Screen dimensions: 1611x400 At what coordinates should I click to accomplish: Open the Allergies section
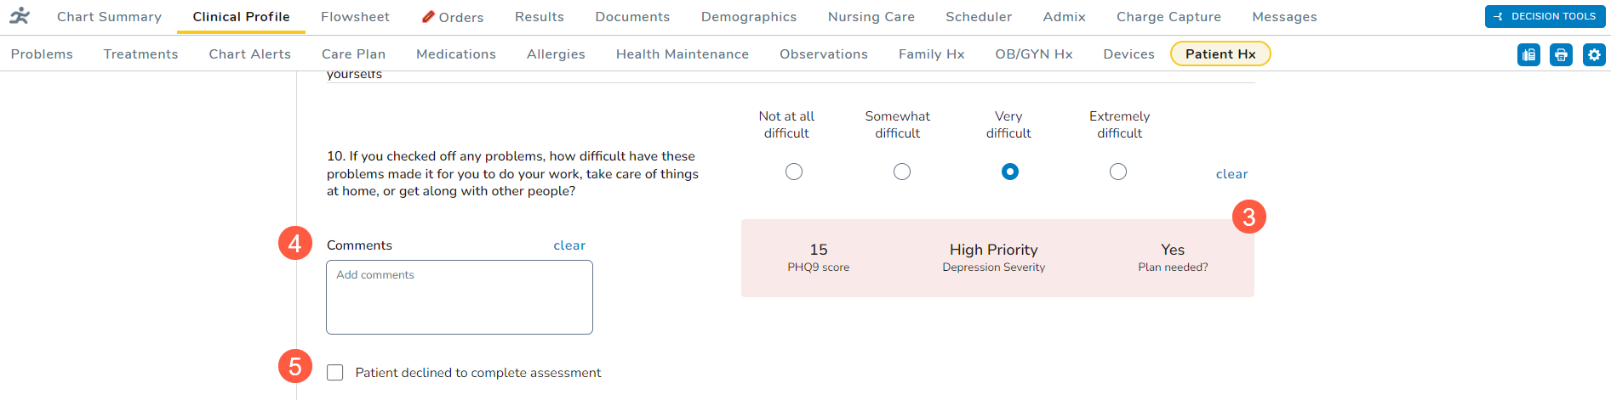(556, 54)
